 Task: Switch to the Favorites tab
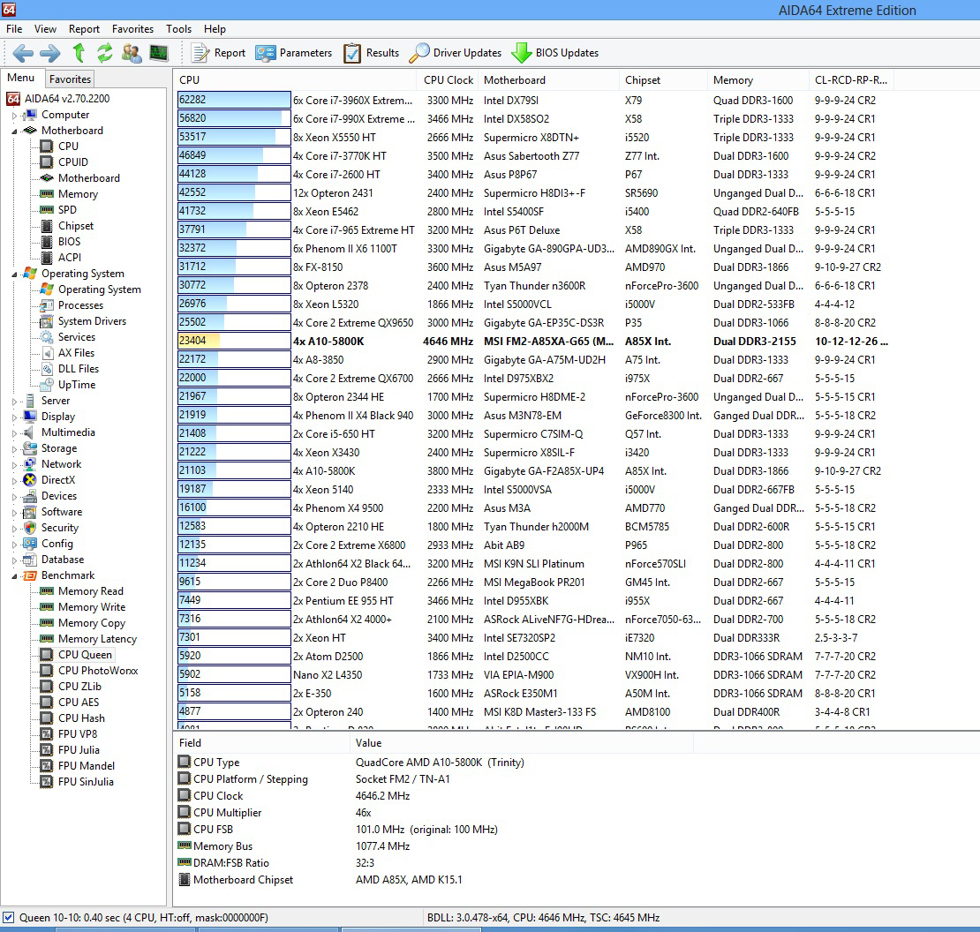pyautogui.click(x=70, y=79)
